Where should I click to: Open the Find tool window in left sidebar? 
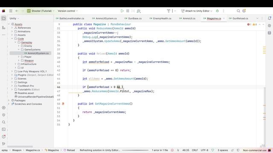pos(4,122)
